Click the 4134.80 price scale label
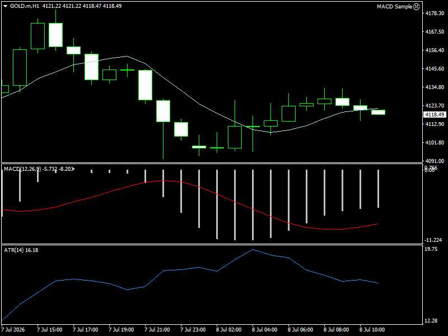 tap(435, 87)
